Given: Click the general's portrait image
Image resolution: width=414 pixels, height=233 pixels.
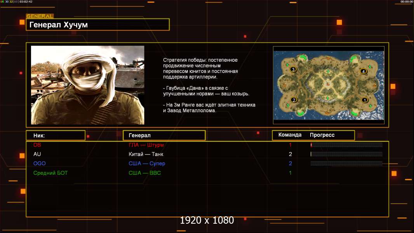Looking at the screenshot, I should coord(88,85).
